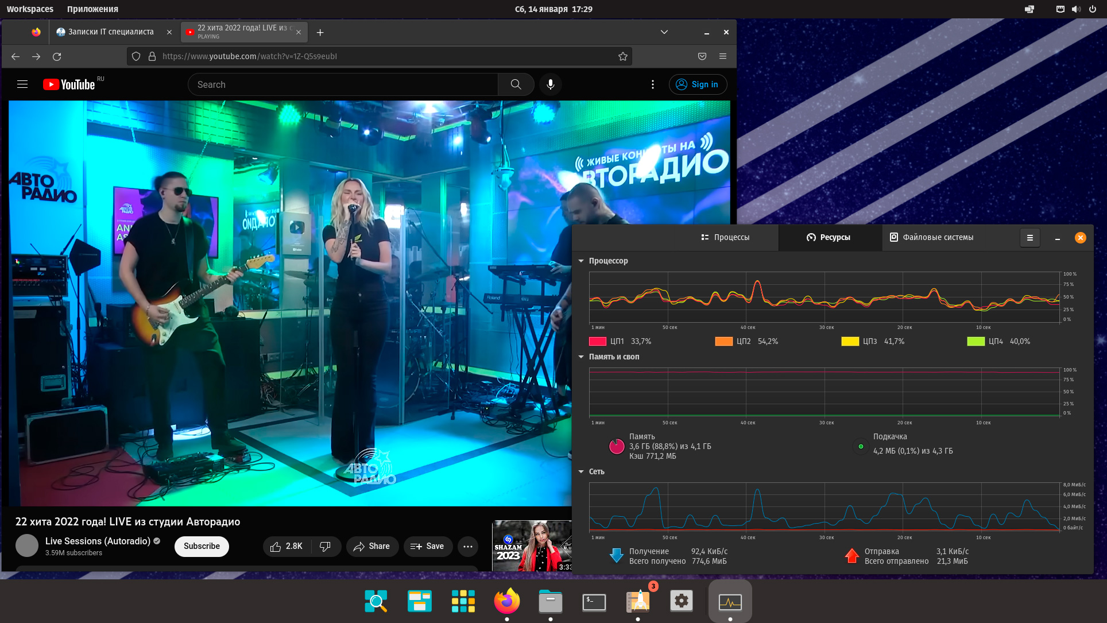The image size is (1107, 623).
Task: Click the YouTube search magnifier button
Action: click(516, 84)
